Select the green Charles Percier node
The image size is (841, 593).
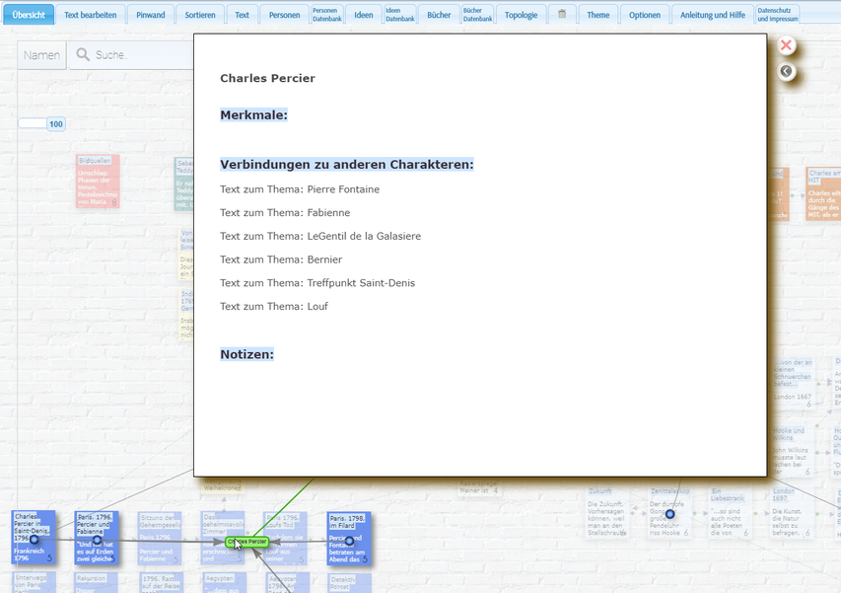[247, 542]
